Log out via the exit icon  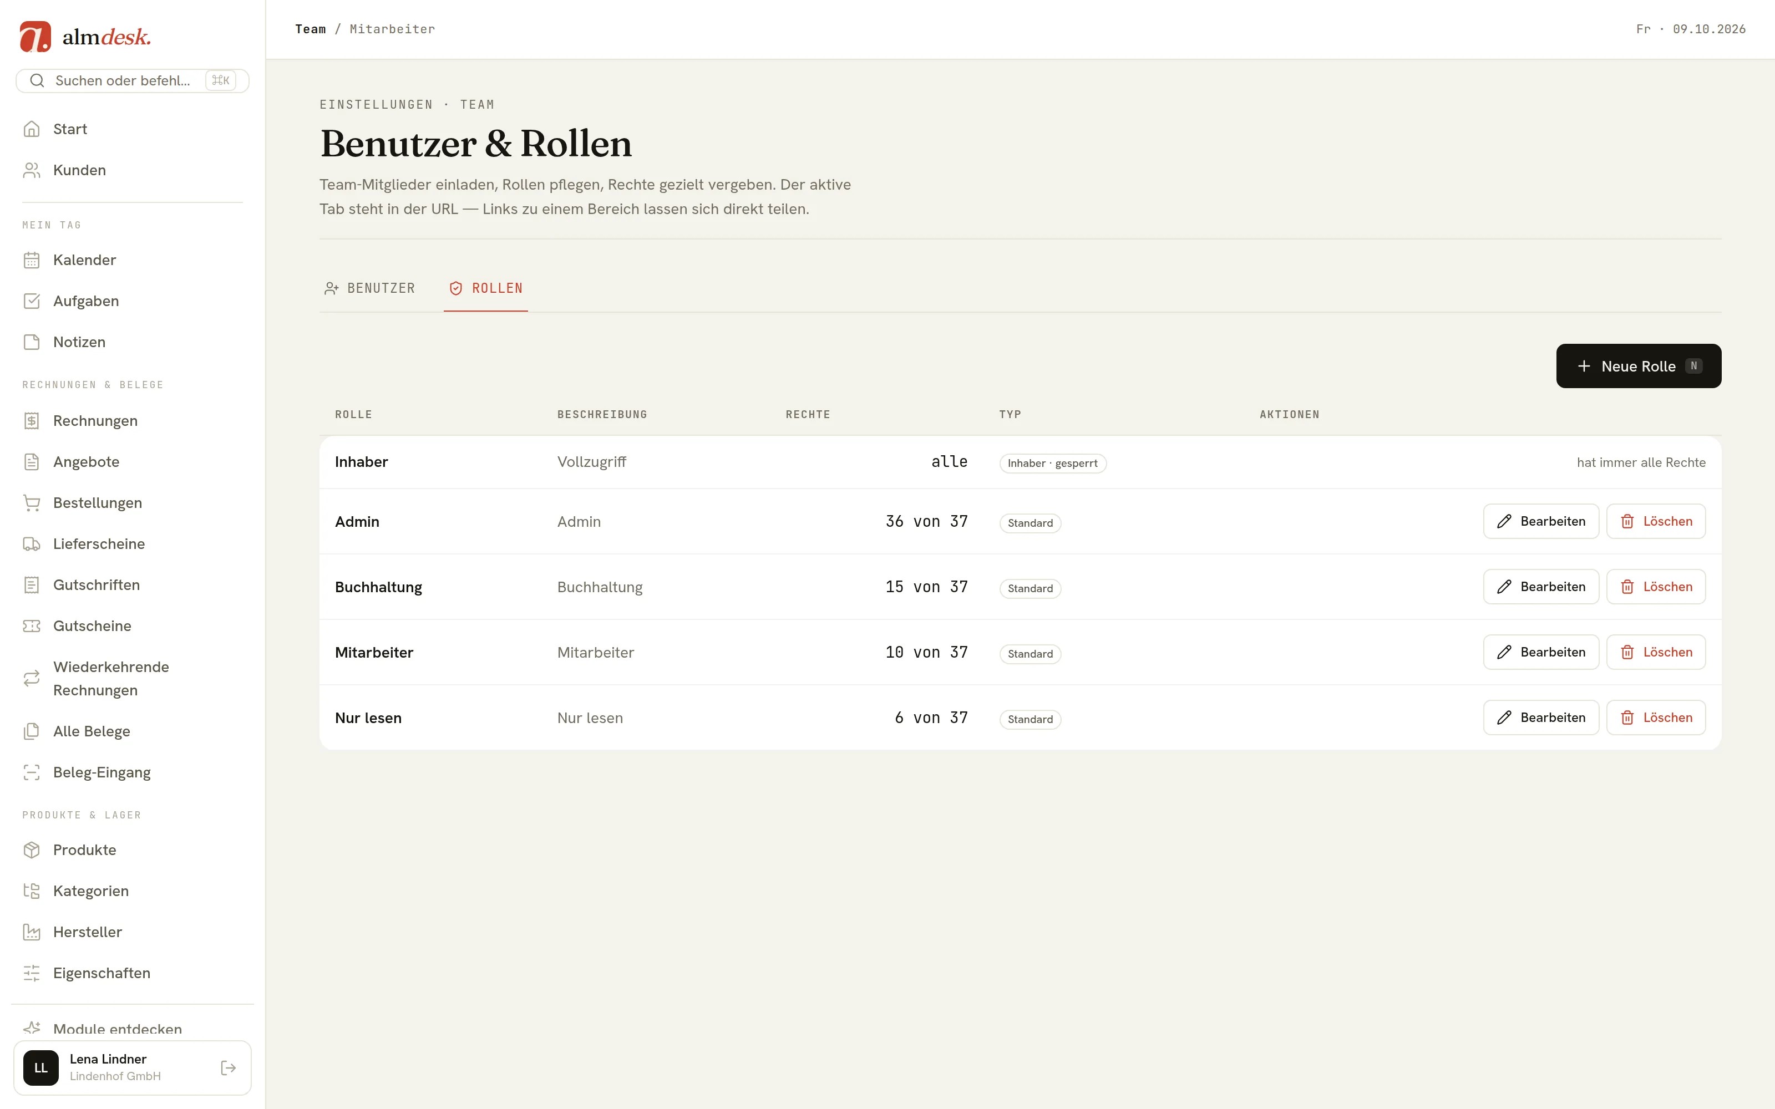pyautogui.click(x=228, y=1068)
